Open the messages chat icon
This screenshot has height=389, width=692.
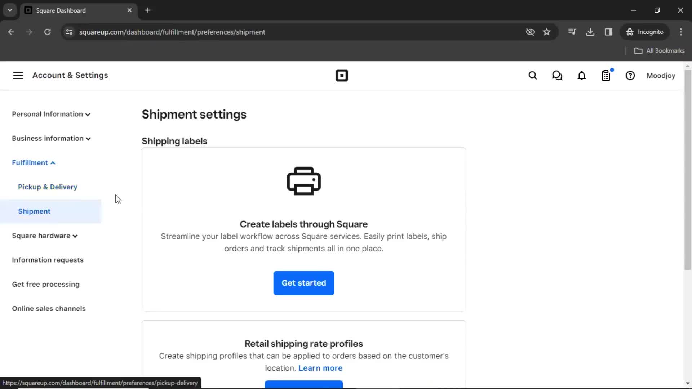557,76
